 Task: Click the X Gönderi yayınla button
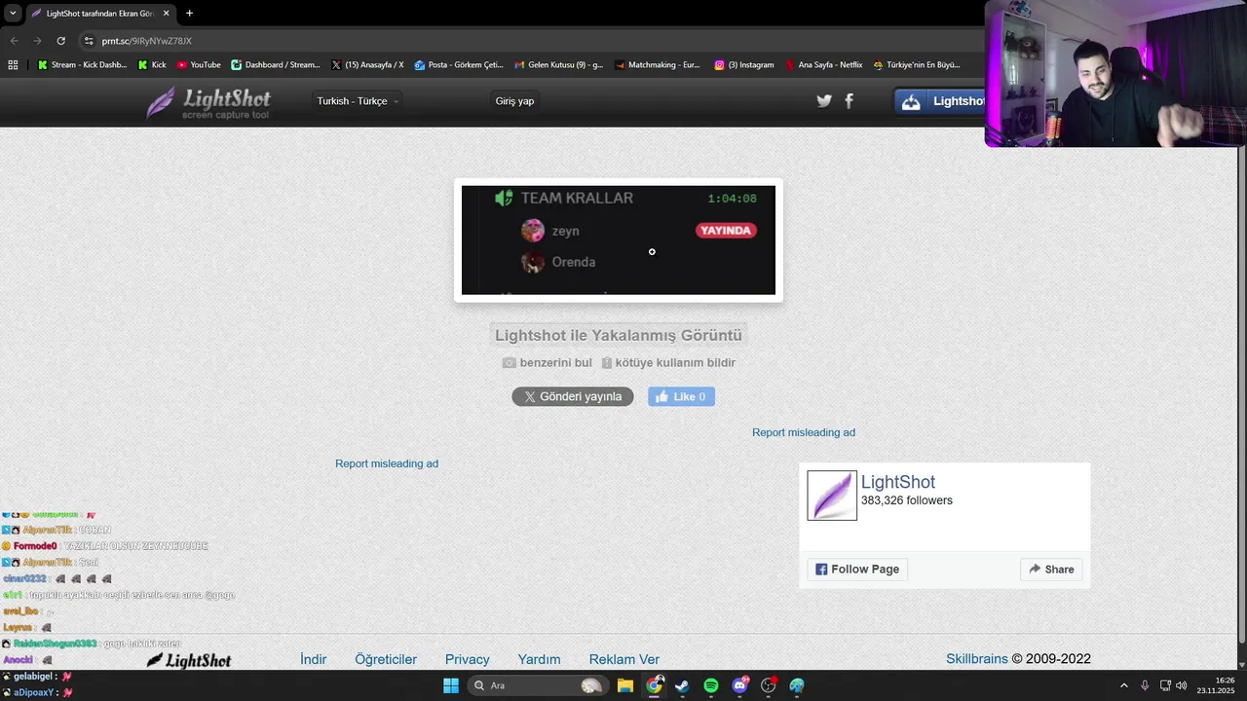coord(573,396)
